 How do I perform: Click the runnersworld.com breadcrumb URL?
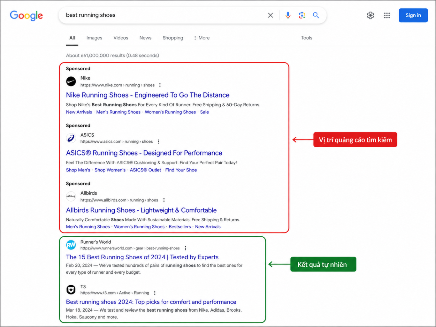[x=130, y=248]
